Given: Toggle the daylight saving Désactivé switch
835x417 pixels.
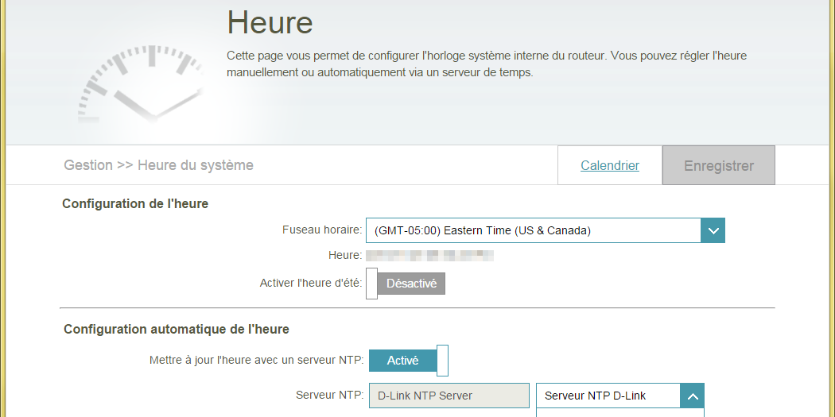Looking at the screenshot, I should click(x=406, y=284).
